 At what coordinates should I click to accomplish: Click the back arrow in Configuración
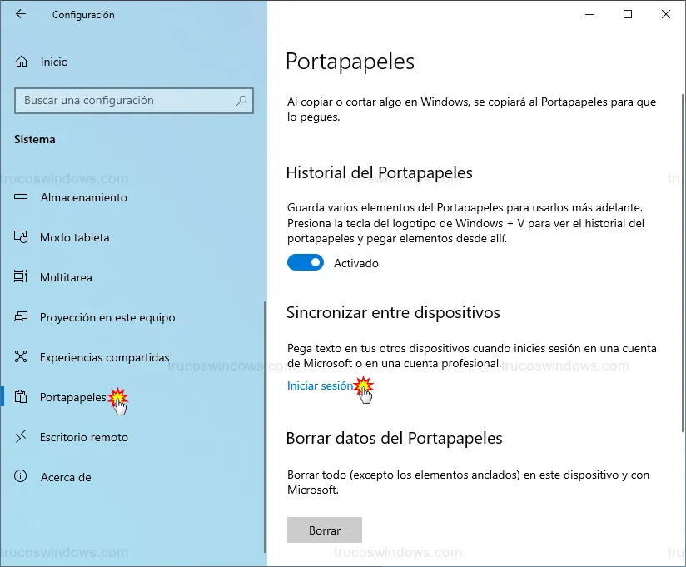coord(21,14)
